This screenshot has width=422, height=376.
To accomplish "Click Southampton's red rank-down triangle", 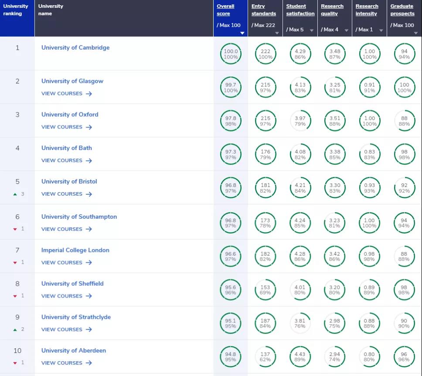I will tap(15, 229).
